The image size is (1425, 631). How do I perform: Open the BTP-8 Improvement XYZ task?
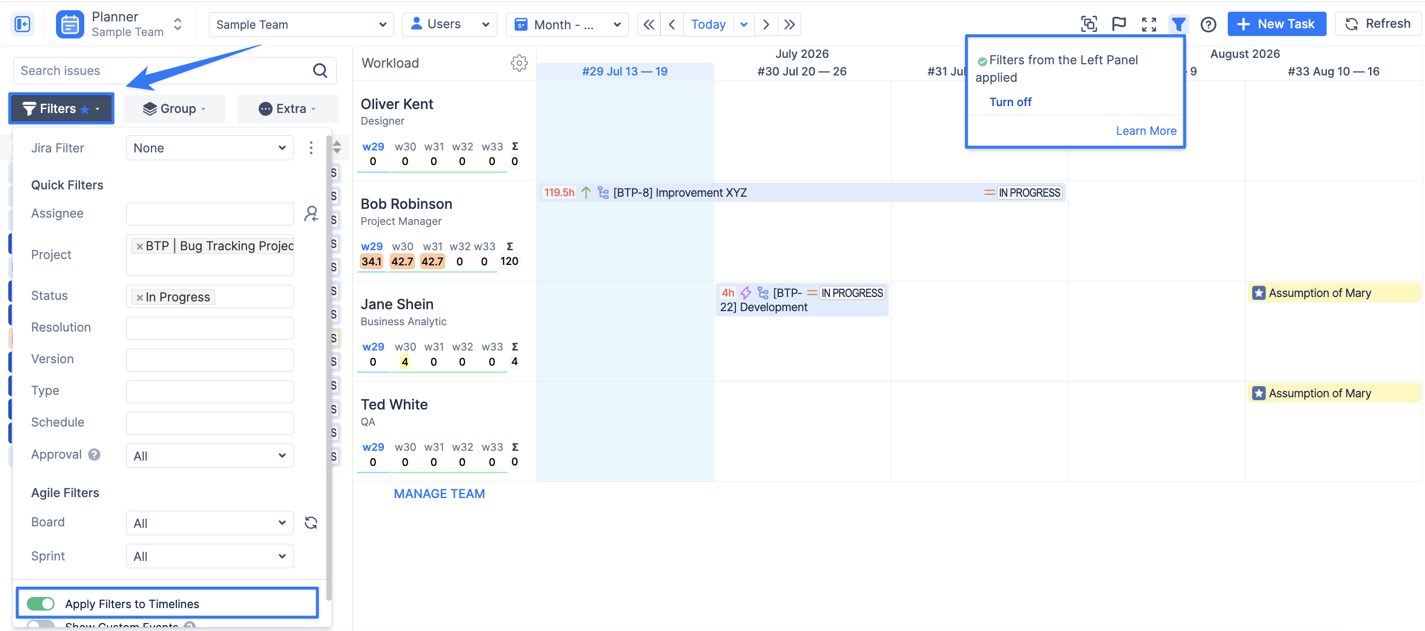[802, 192]
